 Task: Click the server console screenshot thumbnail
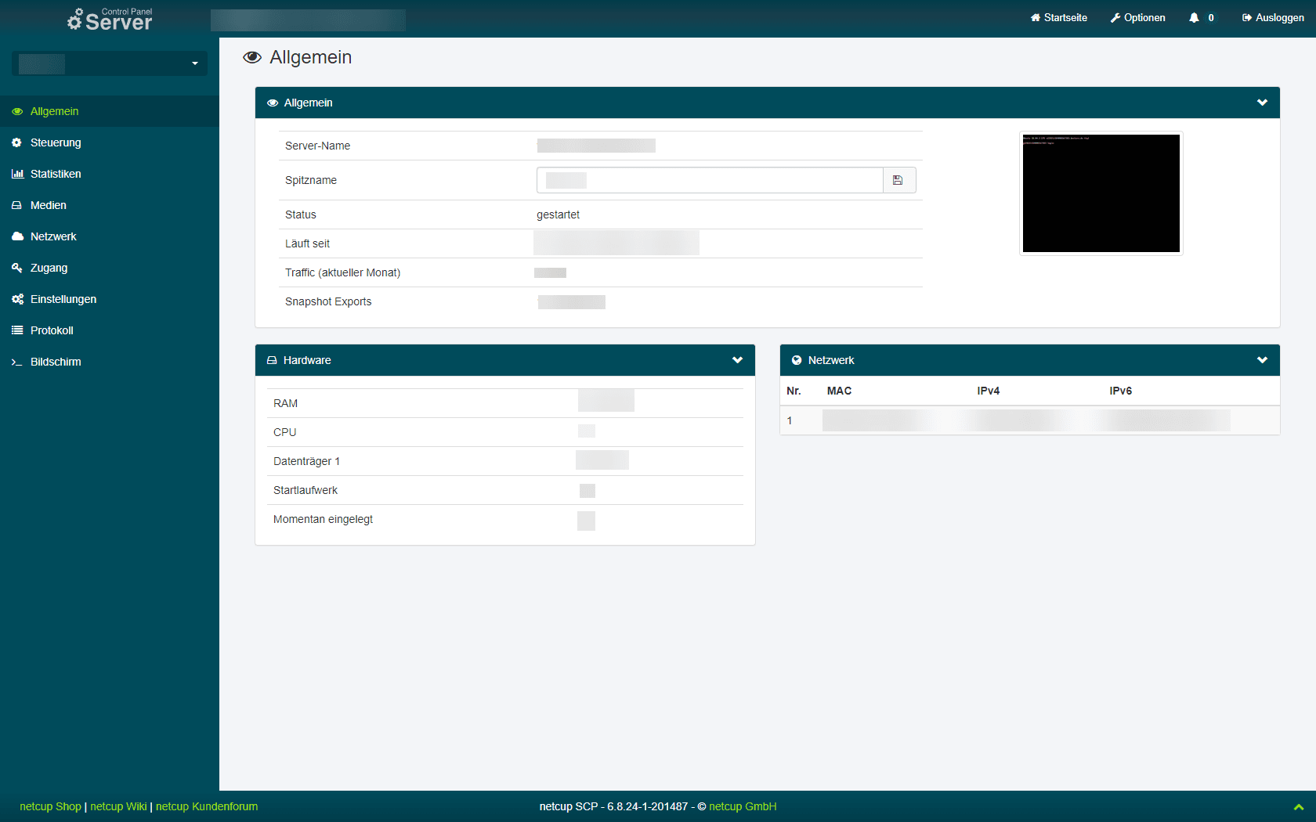(1101, 193)
